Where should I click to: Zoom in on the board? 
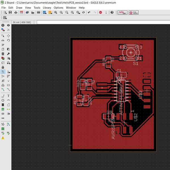(61, 12)
